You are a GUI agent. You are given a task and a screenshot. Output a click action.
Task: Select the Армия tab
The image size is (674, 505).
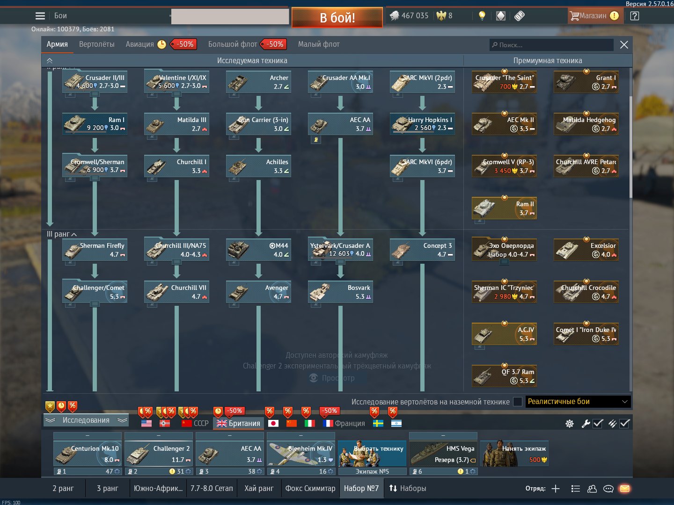(57, 44)
